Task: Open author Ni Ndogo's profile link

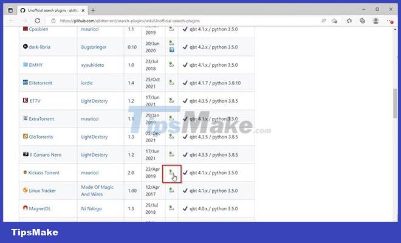Action: point(91,208)
